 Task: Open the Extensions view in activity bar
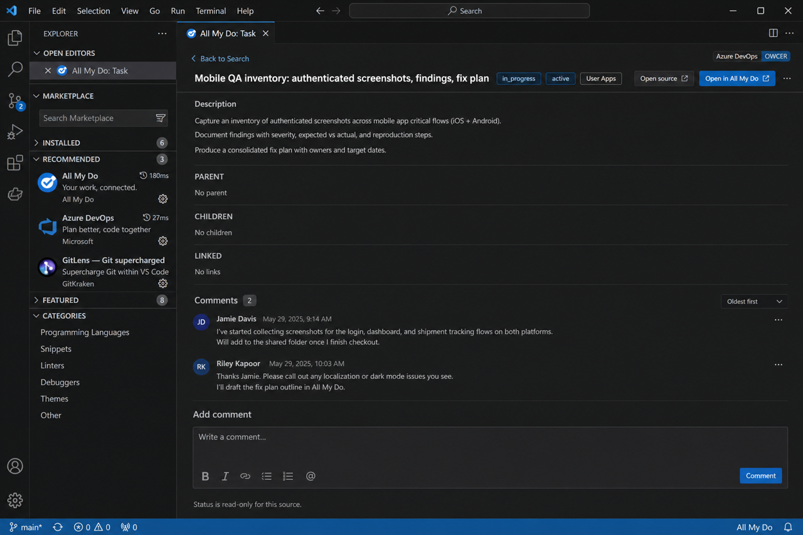click(x=15, y=163)
